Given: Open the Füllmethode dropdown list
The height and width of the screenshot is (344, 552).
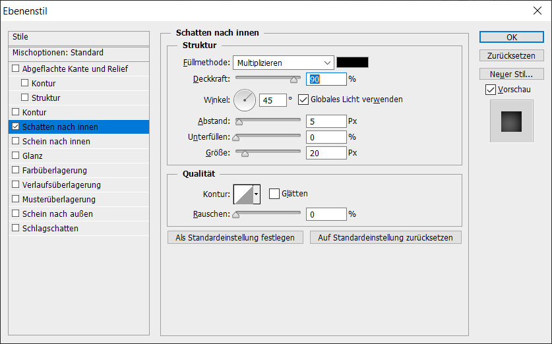Looking at the screenshot, I should pyautogui.click(x=283, y=63).
